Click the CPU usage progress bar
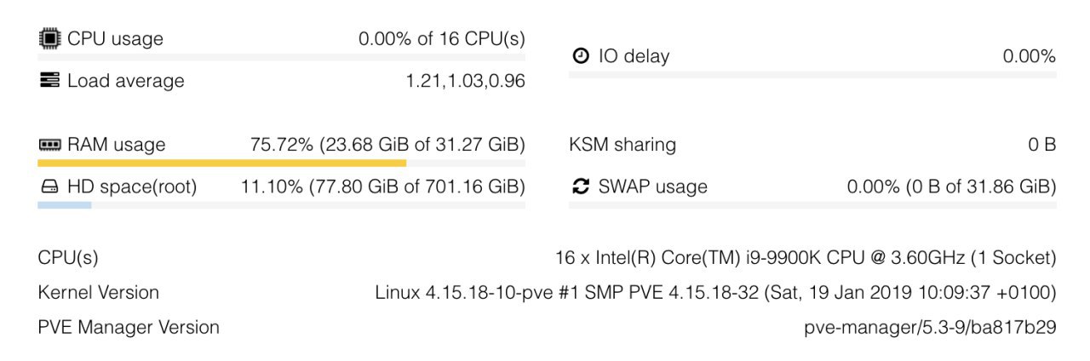 click(x=281, y=57)
